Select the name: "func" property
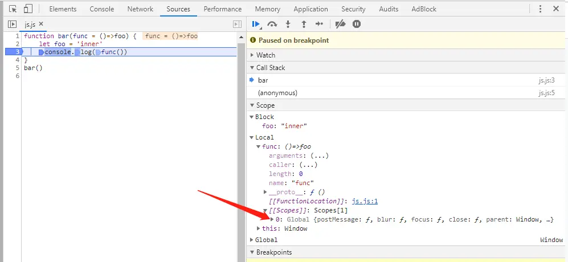This screenshot has width=568, height=262. click(292, 183)
